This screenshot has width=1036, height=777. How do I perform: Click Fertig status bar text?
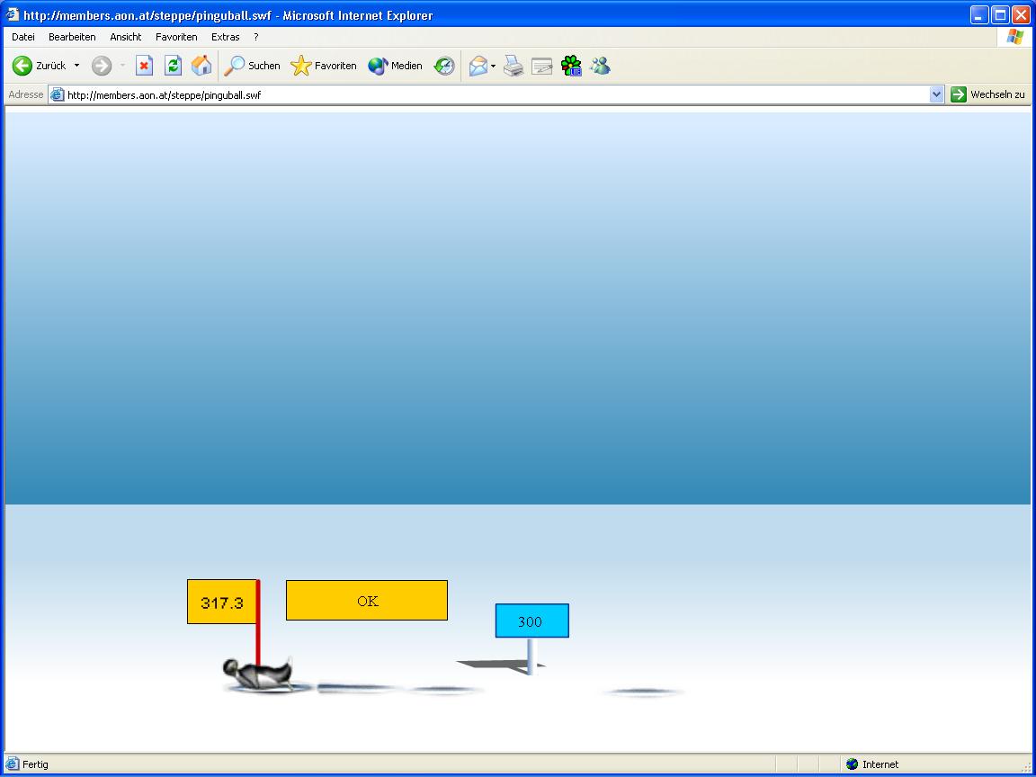[x=35, y=764]
